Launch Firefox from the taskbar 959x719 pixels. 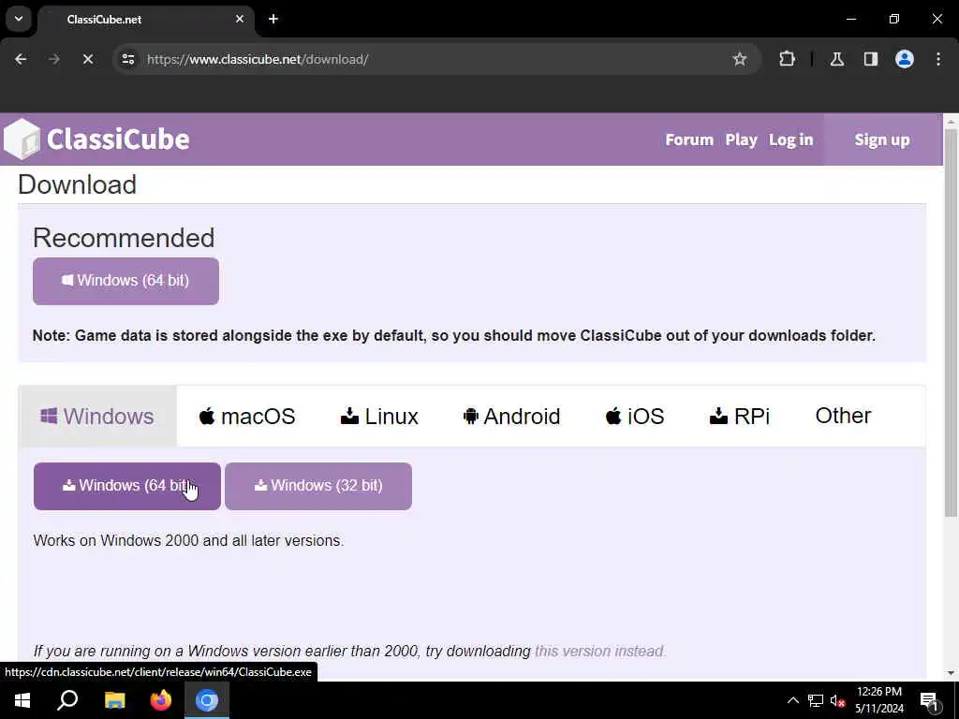pos(161,700)
